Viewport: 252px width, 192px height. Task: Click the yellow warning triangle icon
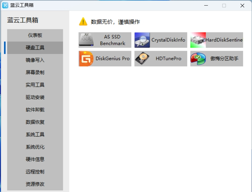click(83, 21)
